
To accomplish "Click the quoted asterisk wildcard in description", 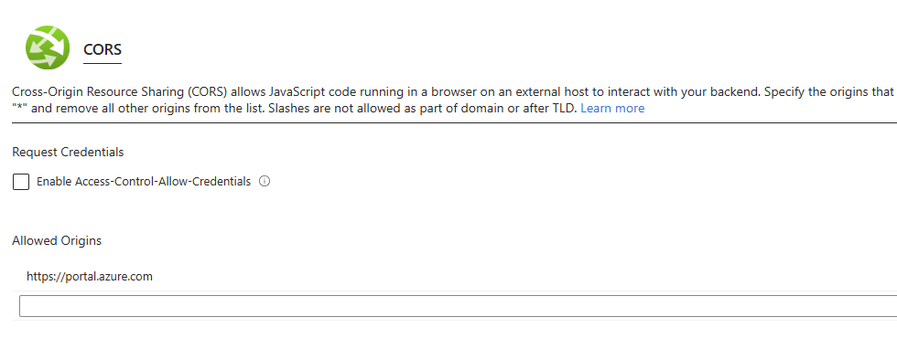I will [20, 108].
